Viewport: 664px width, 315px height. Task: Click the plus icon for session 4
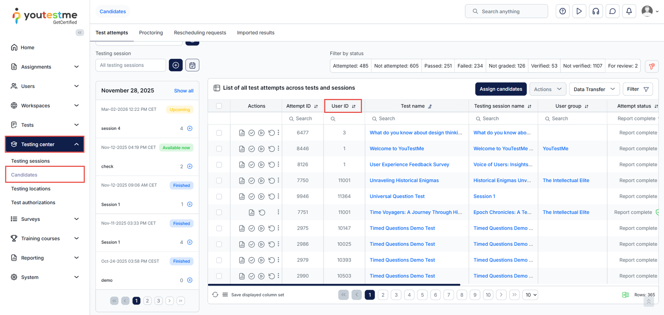(x=190, y=128)
